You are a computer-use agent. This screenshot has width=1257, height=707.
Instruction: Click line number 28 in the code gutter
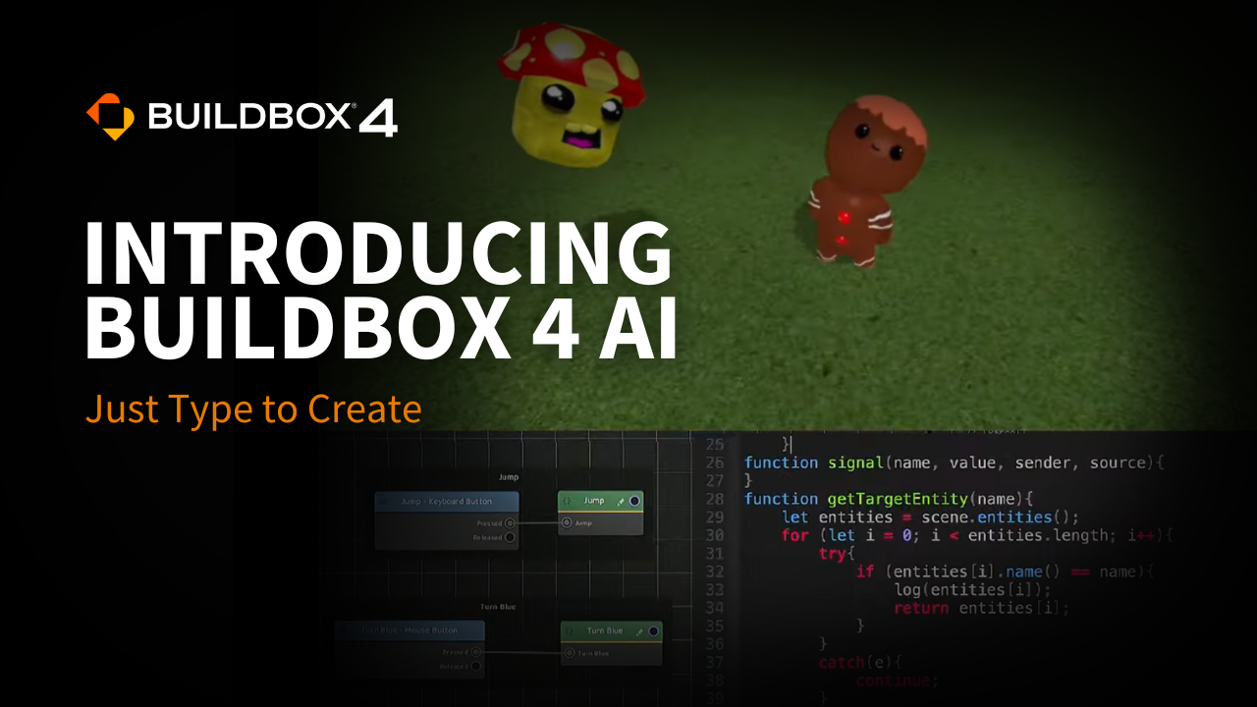(715, 499)
